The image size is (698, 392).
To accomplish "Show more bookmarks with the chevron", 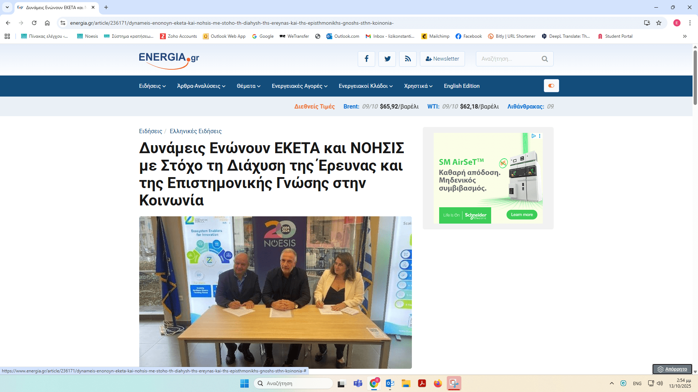I will point(685,36).
